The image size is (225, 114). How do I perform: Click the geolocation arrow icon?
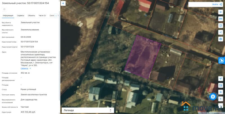point(220,78)
